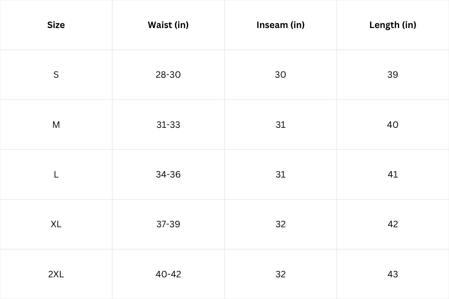Click the 37-39 waist cell
Screen dimensions: 449x299
coord(168,224)
